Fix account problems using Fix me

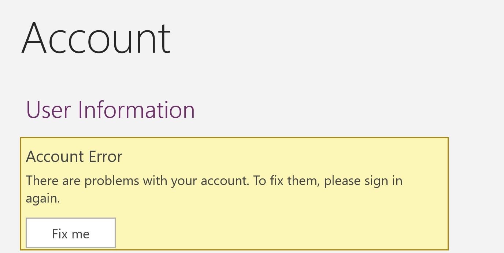point(71,233)
